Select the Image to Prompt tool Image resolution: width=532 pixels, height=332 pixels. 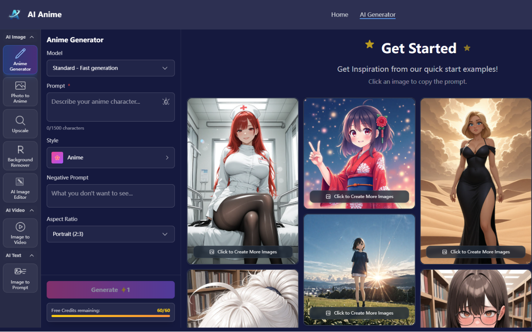coord(20,278)
